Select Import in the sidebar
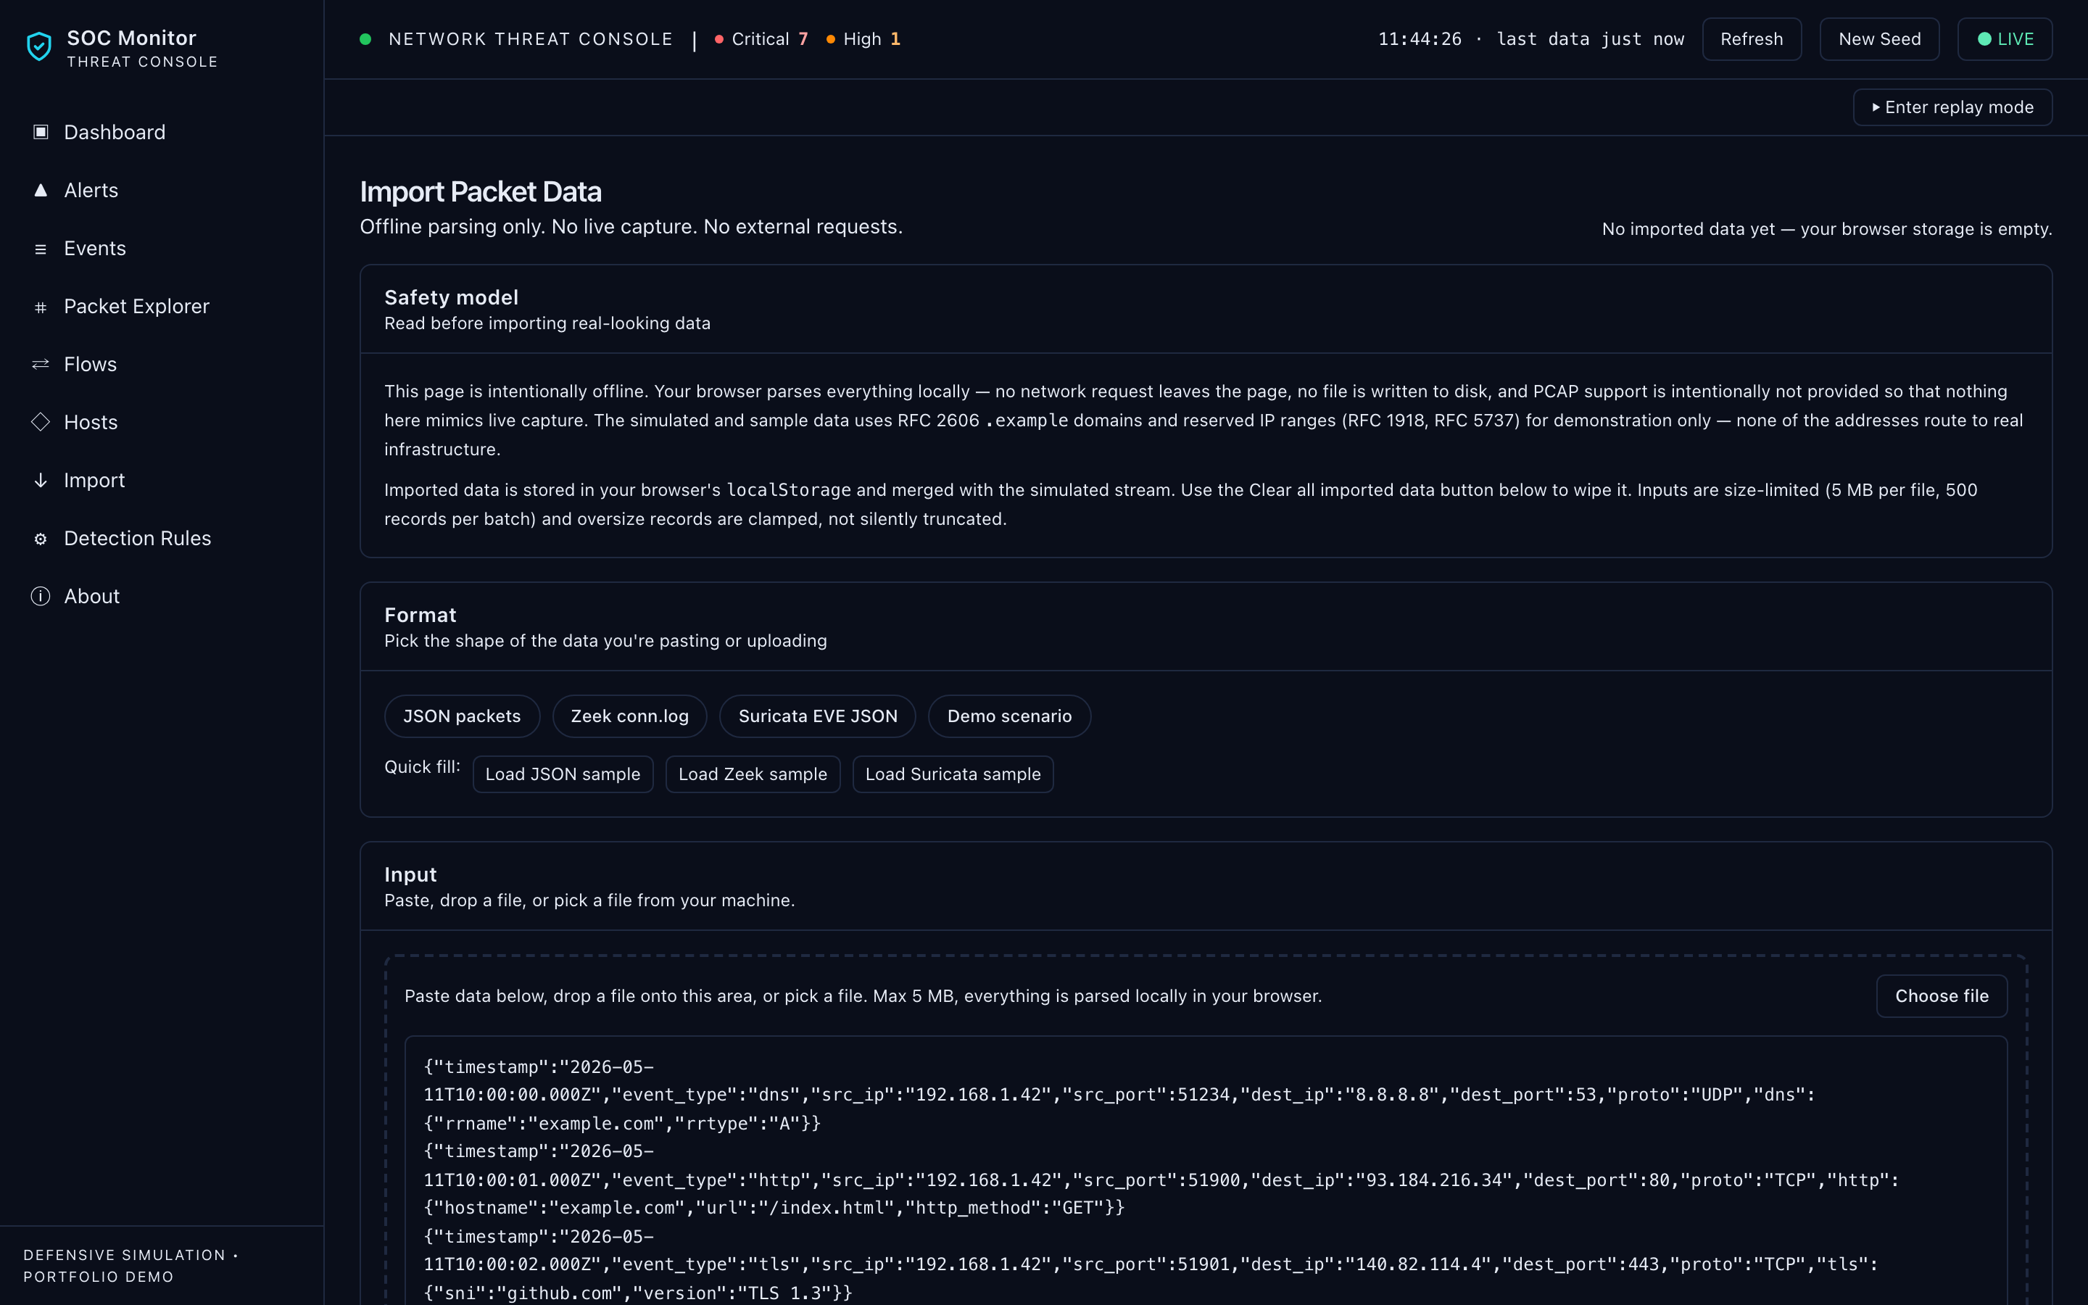This screenshot has width=2088, height=1305. 162,480
